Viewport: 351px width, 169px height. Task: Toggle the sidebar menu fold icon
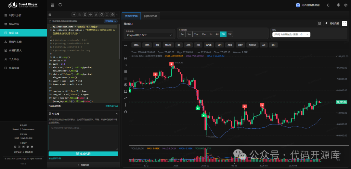pos(52,5)
